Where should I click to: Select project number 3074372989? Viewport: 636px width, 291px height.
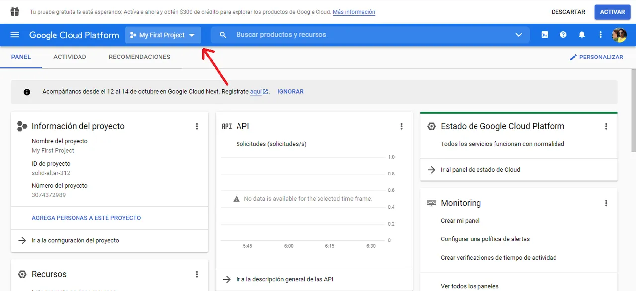49,195
